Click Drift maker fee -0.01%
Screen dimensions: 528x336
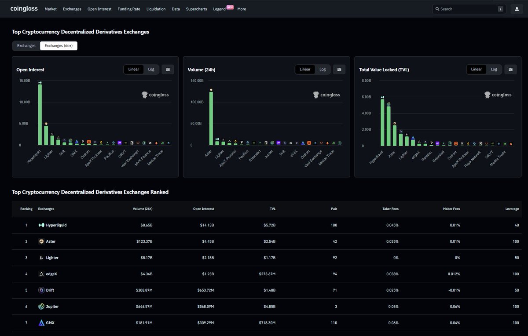[455, 290]
